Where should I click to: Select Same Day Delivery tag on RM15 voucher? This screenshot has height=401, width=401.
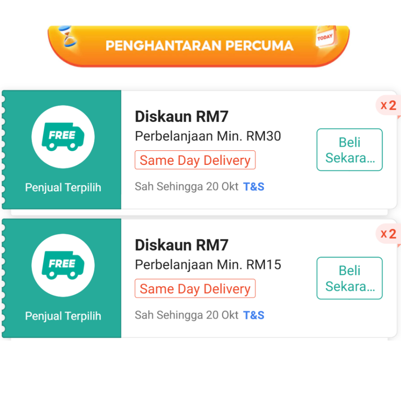[195, 289]
